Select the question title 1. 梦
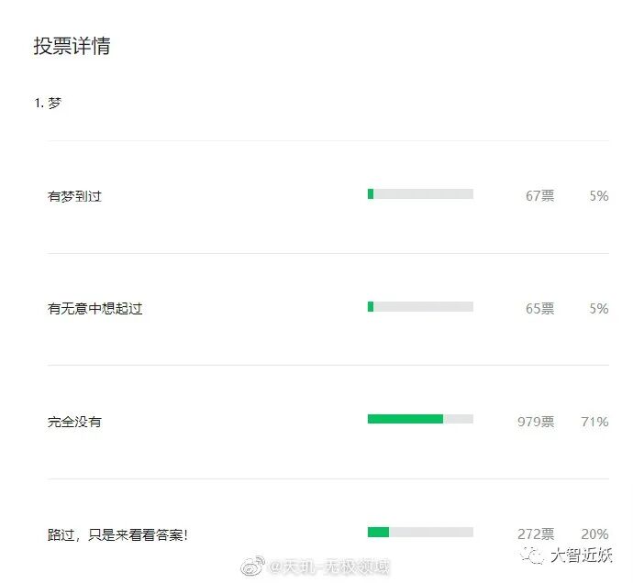The height and width of the screenshot is (583, 633). point(49,104)
